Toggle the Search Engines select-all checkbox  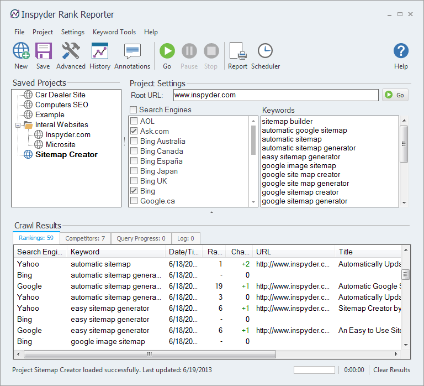click(x=133, y=109)
